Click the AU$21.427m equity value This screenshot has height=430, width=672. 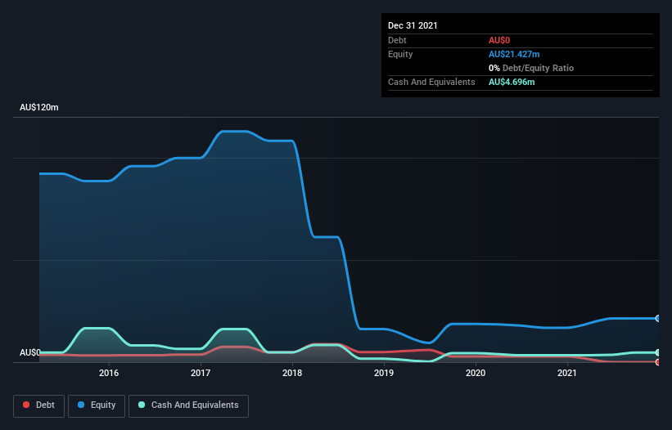click(514, 54)
